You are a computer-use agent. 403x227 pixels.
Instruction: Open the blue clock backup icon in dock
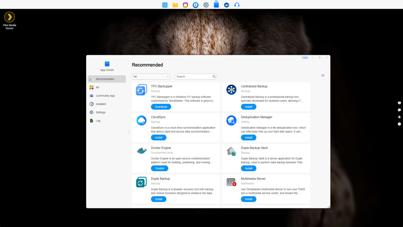(x=196, y=5)
